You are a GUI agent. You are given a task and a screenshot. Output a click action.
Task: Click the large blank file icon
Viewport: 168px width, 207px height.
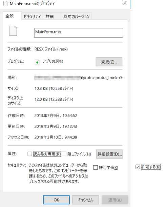tap(13, 31)
